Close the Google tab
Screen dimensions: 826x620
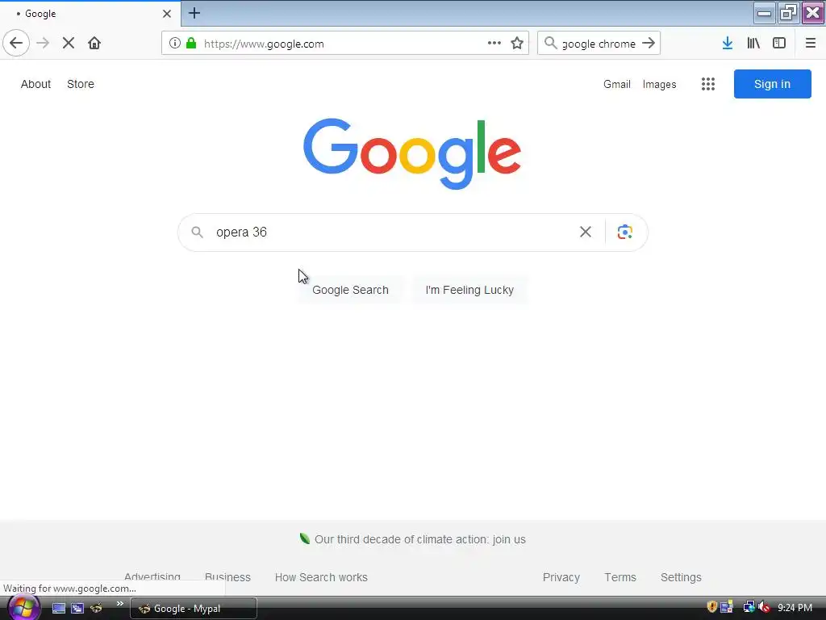click(x=166, y=14)
